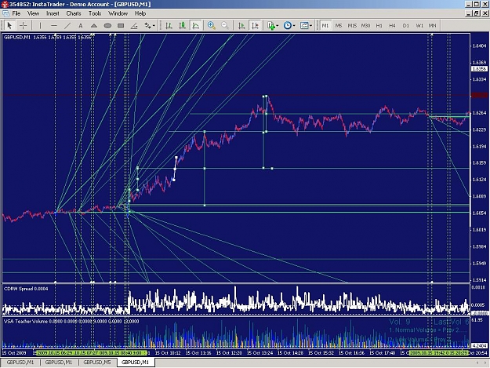Click the 'Vol. 9' volume readout text
Image resolution: width=490 pixels, height=368 pixels.
399,322
